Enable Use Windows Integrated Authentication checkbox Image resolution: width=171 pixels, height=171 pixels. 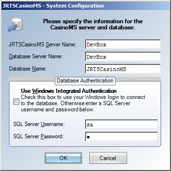[x=16, y=102]
